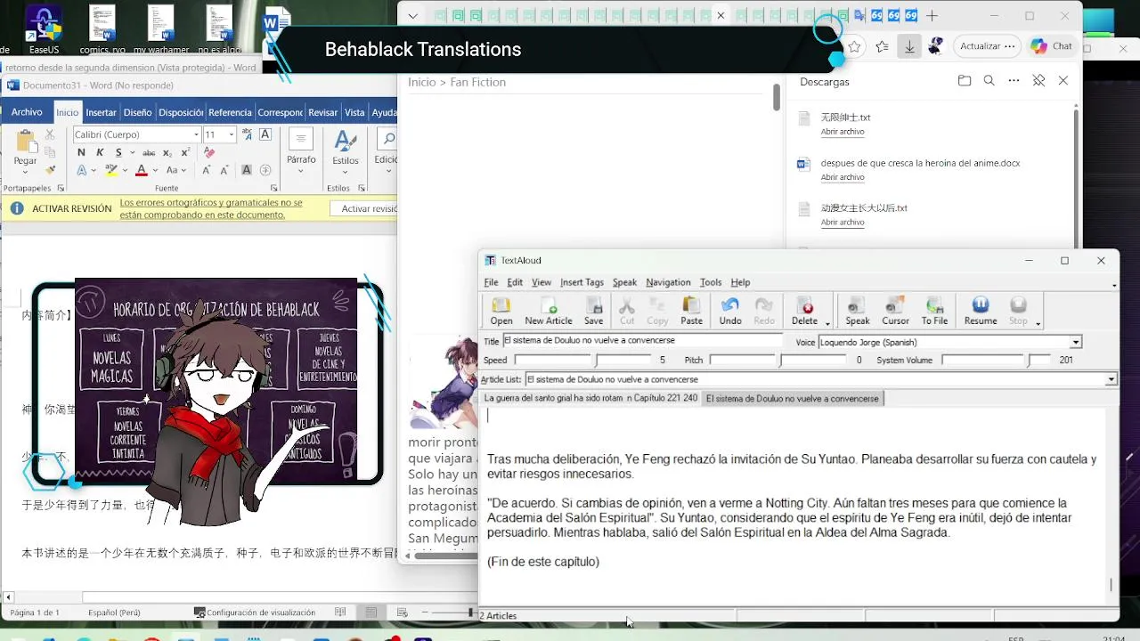Open the Stop button dropdown arrow in TextAloud
The width and height of the screenshot is (1140, 641).
coord(1038,323)
